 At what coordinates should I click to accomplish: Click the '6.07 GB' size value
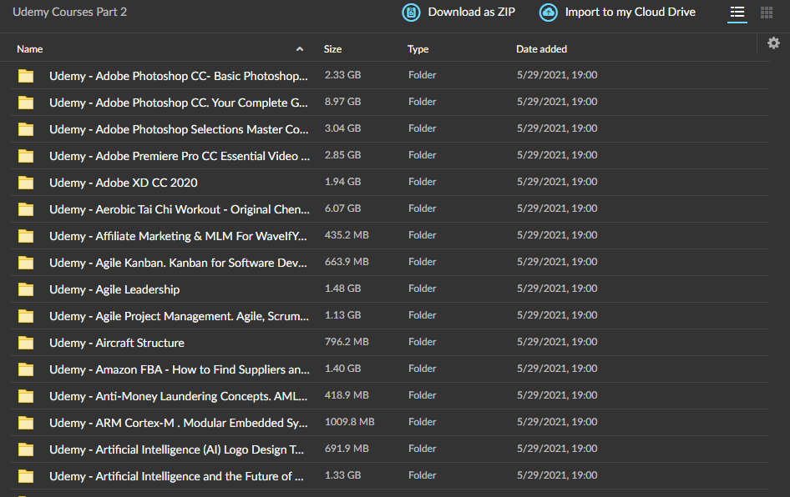(x=342, y=208)
